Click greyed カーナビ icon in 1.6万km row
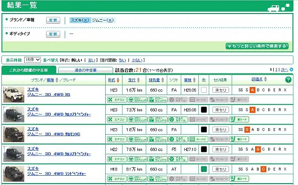The image size is (298, 185). 198,100
